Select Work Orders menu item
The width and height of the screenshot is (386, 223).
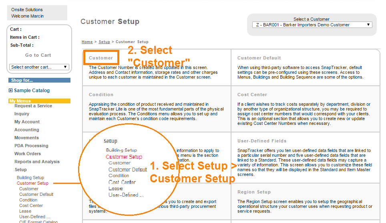(x=28, y=154)
